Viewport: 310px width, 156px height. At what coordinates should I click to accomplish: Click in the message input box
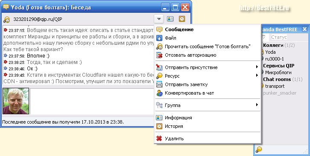(x=92, y=101)
